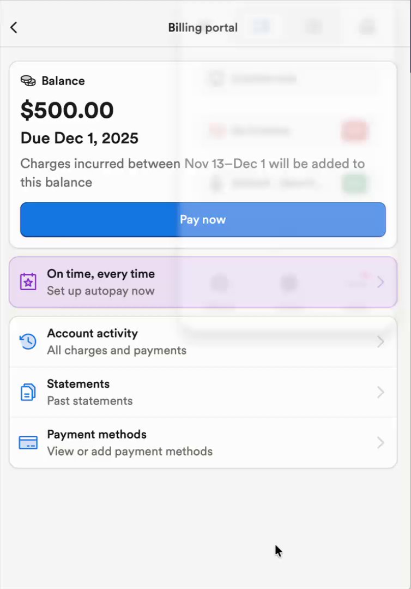Click the Balance coins icon
This screenshot has width=411, height=589.
pos(28,81)
